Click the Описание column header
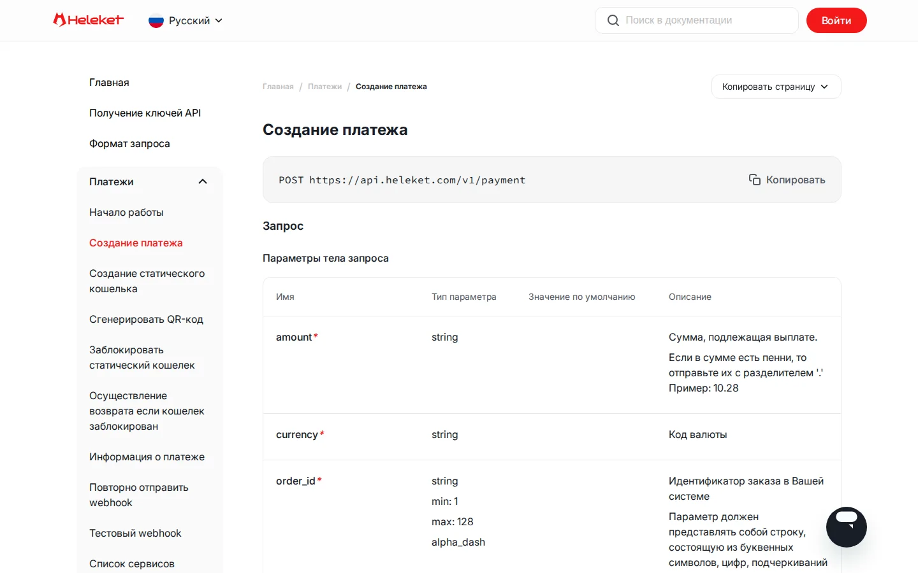 pyautogui.click(x=690, y=297)
